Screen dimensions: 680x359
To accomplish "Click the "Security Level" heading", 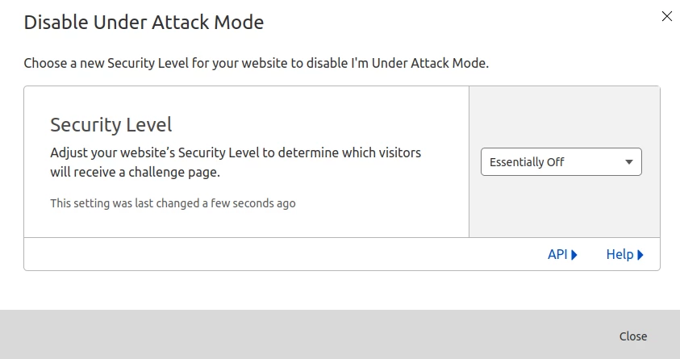I will [x=111, y=125].
